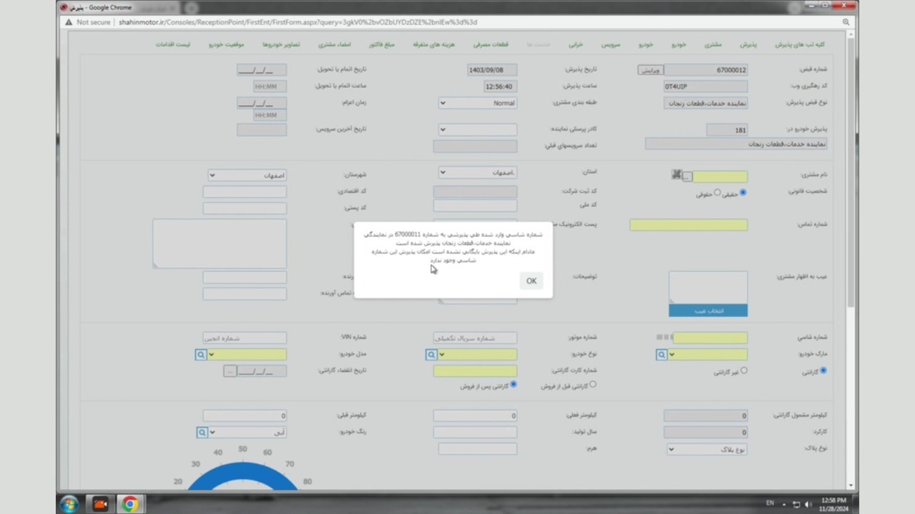Click the ویرایش button beside receipt number
The image size is (915, 514).
coord(651,70)
